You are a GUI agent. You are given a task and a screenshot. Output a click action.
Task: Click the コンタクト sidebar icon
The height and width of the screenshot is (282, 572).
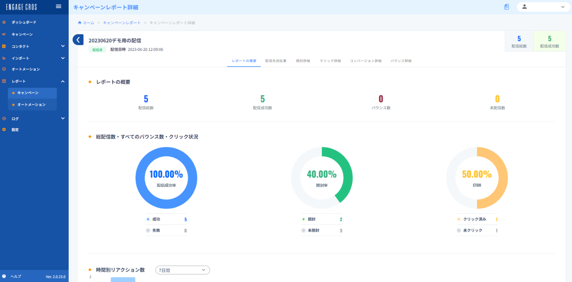click(x=4, y=46)
